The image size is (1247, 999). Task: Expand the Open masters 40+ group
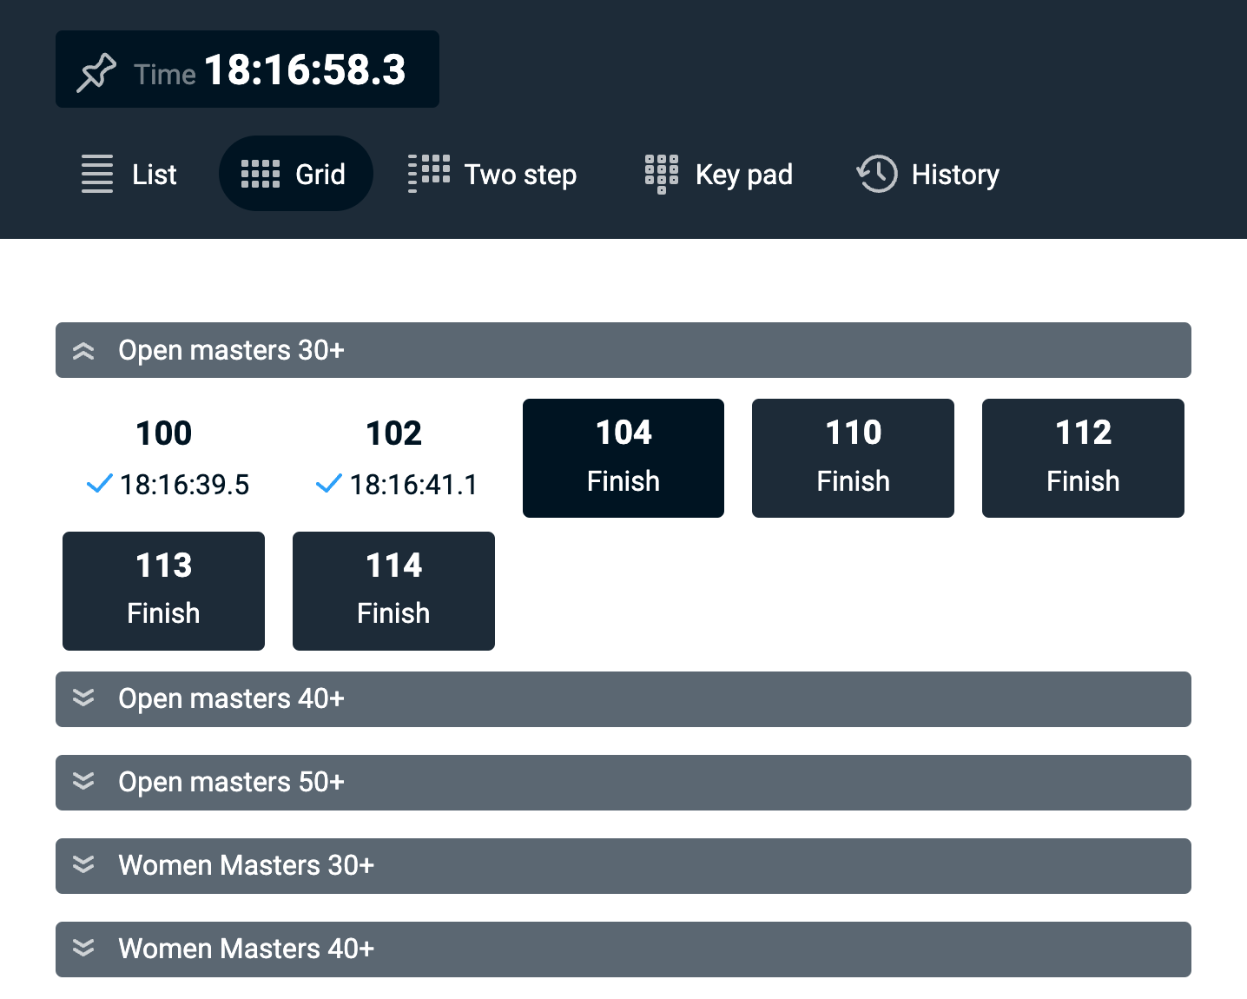83,698
